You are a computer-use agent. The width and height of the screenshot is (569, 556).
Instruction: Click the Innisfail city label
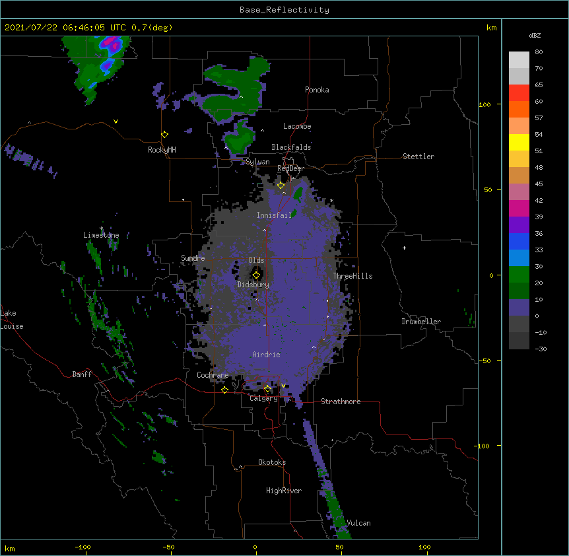pos(274,215)
